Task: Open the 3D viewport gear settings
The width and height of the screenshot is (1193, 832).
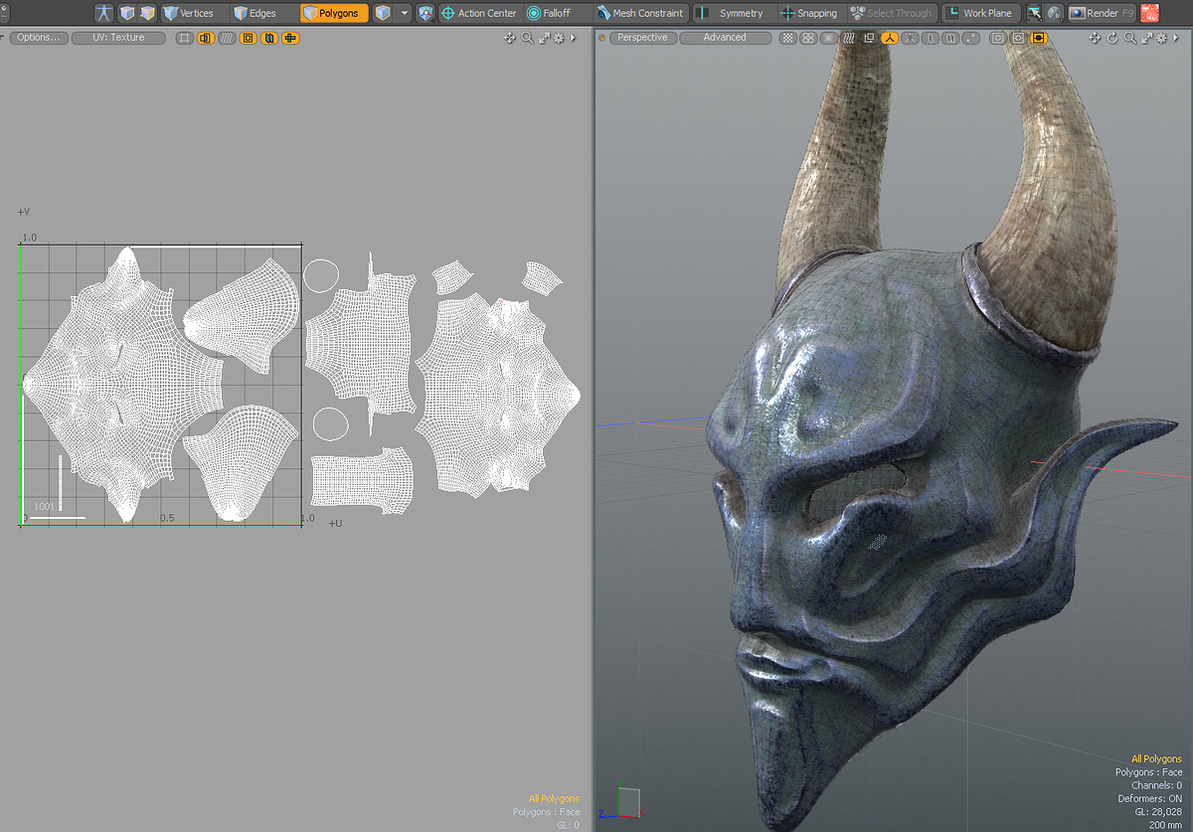Action: [x=1161, y=38]
